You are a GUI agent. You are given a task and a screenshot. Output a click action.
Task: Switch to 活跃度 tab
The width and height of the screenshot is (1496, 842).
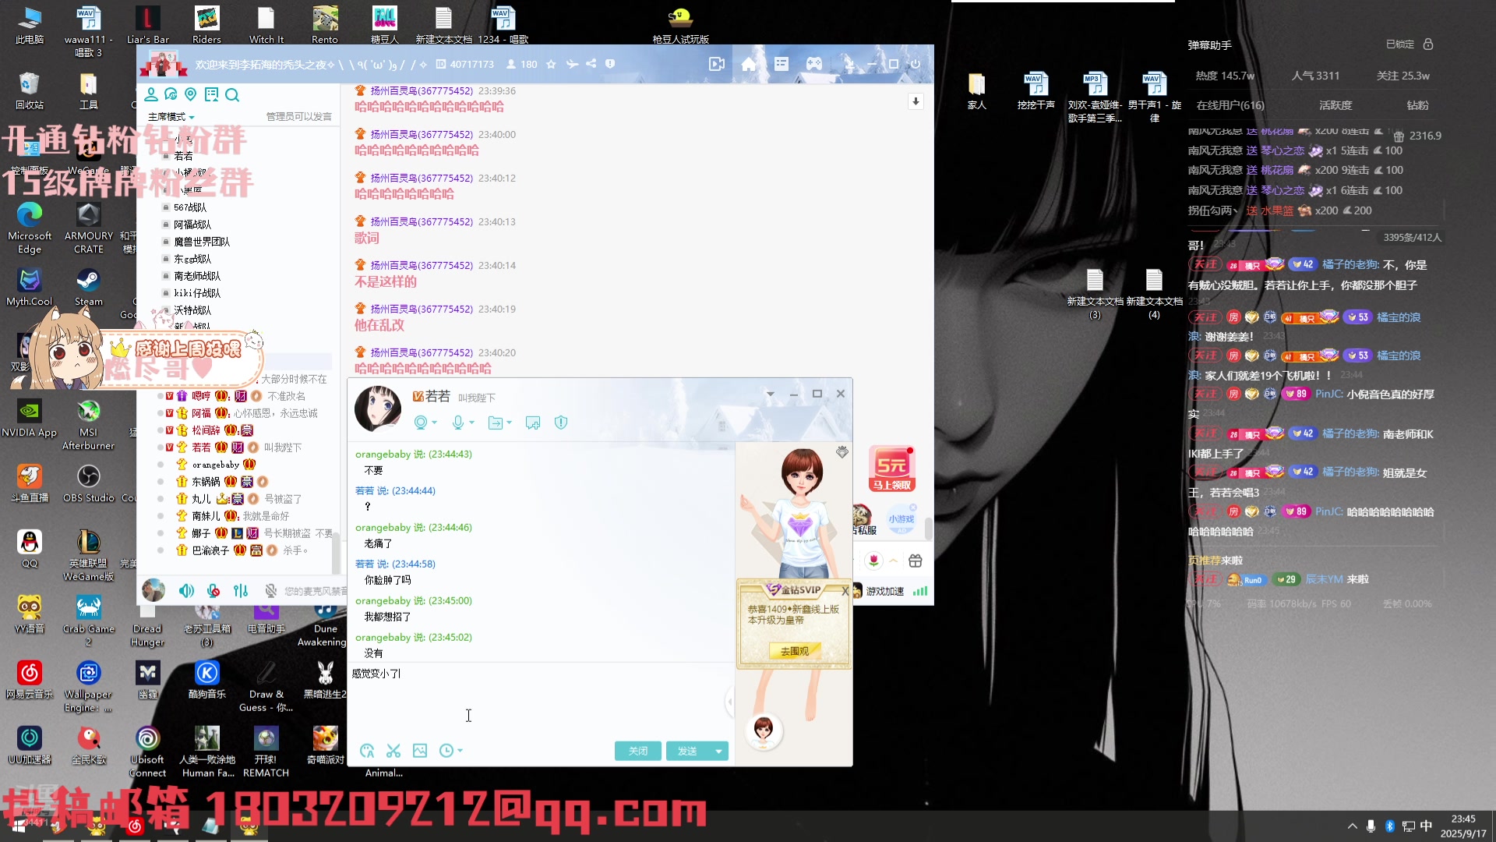[x=1335, y=105]
